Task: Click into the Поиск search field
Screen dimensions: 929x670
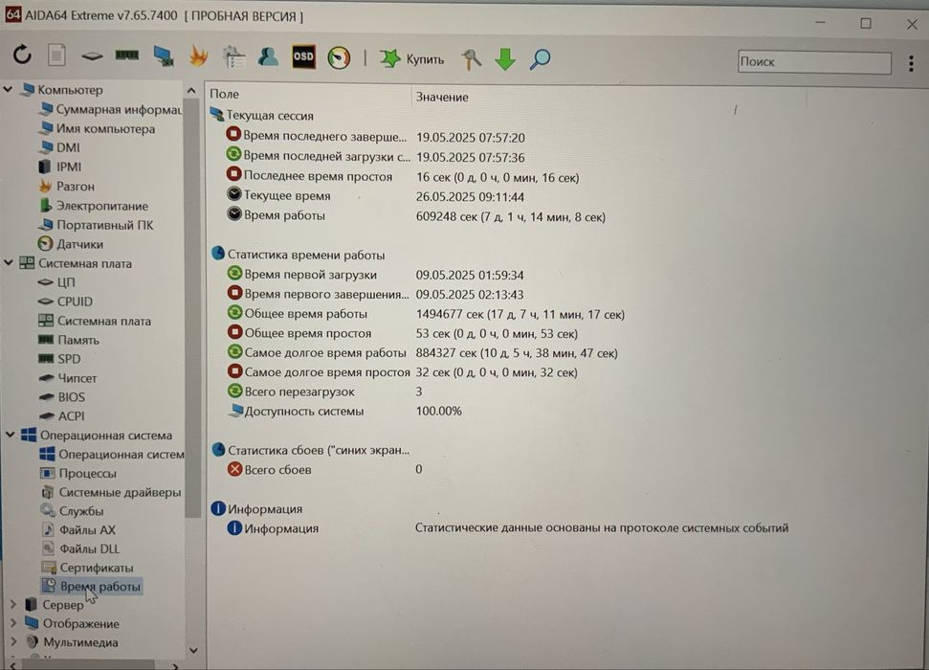Action: pyautogui.click(x=814, y=61)
